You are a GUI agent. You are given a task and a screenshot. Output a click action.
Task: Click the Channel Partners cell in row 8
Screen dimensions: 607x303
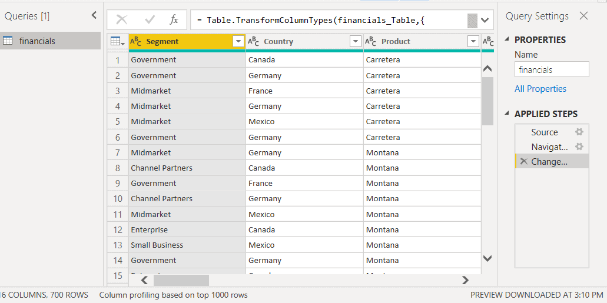(x=187, y=168)
